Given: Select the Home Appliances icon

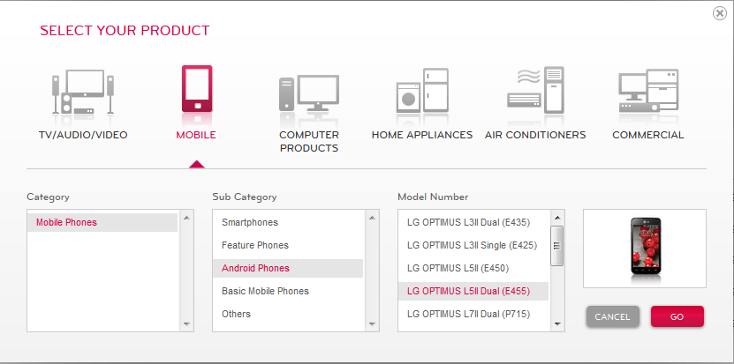Looking at the screenshot, I should tap(422, 92).
